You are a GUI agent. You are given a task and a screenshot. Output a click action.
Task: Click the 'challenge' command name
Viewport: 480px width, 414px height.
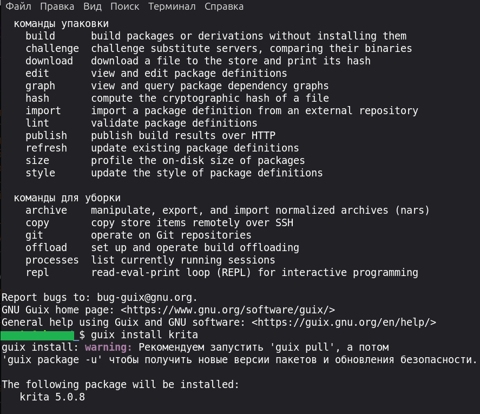[x=52, y=49]
